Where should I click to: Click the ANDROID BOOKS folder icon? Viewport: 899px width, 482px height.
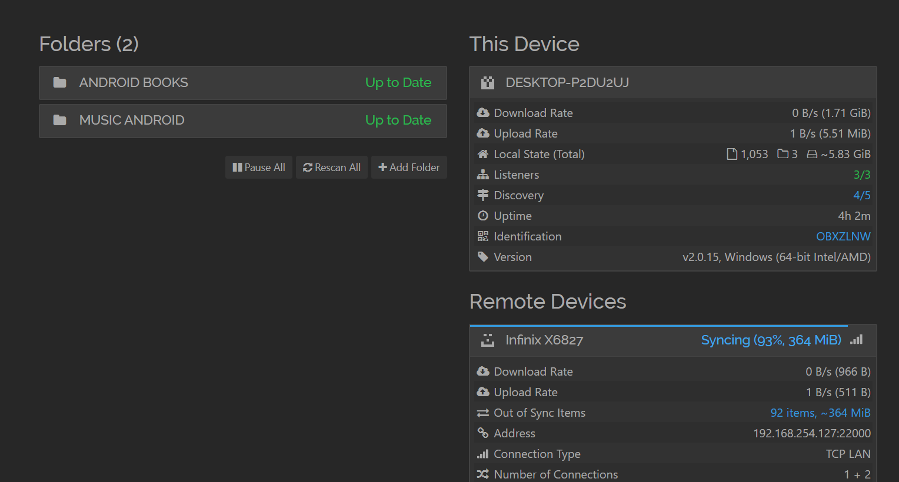59,82
